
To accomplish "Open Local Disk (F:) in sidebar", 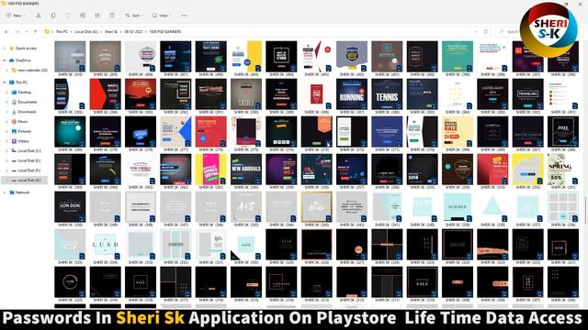I will coord(29,170).
